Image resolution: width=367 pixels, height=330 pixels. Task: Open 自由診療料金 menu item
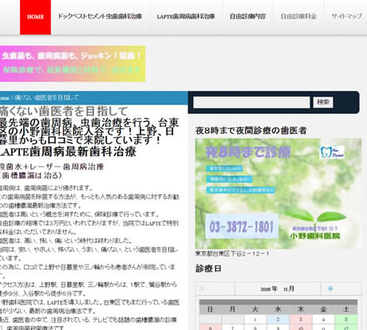[298, 17]
